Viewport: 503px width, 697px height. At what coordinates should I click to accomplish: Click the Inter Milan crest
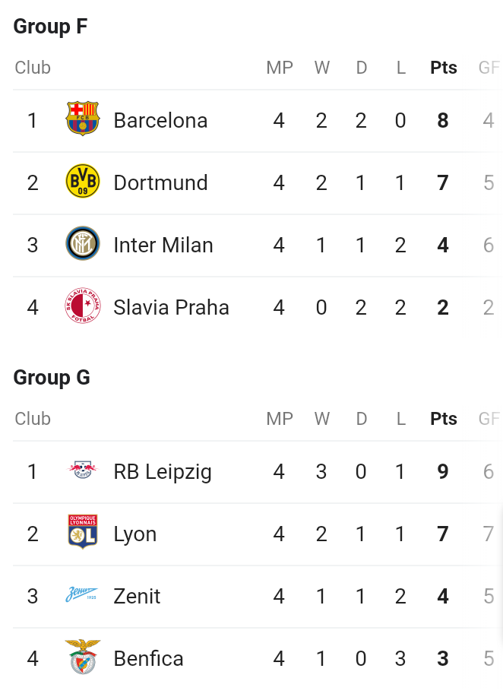tap(83, 243)
